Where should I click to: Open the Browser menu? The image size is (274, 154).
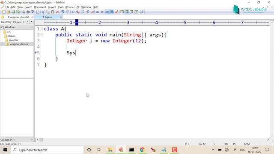click(70, 7)
